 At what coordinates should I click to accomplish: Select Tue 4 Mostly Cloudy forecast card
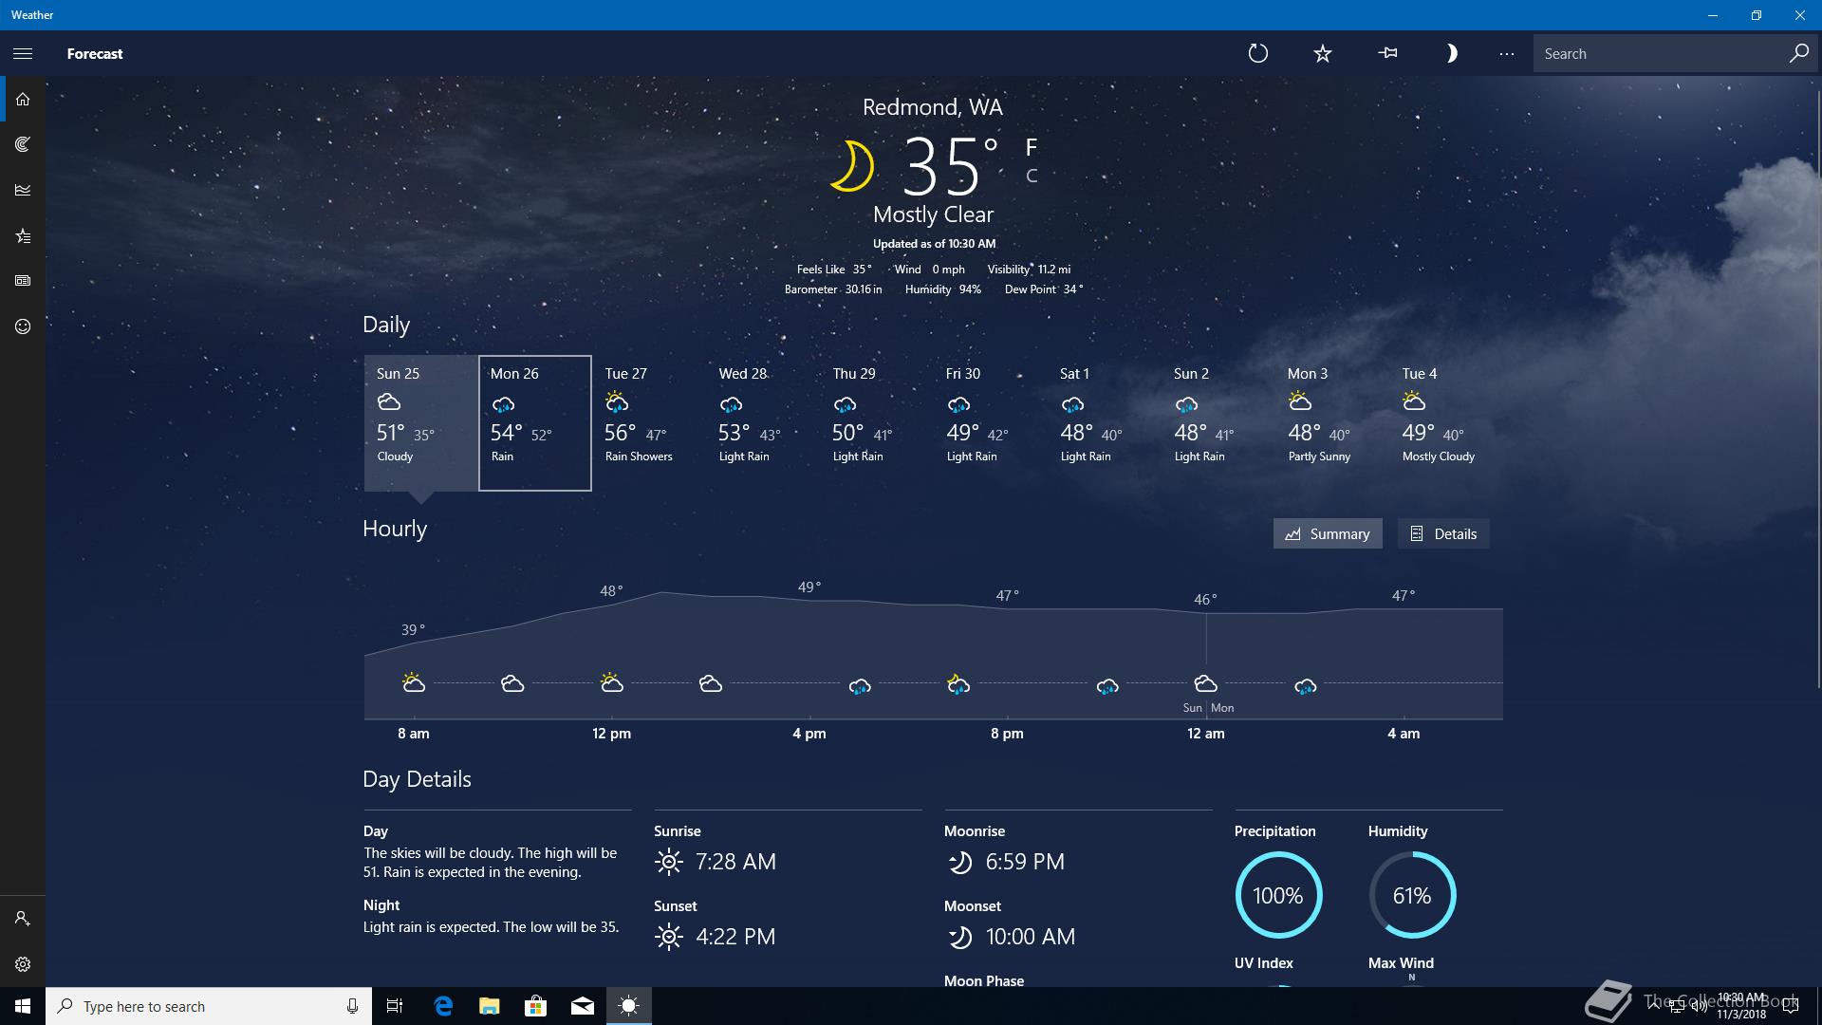click(x=1446, y=423)
